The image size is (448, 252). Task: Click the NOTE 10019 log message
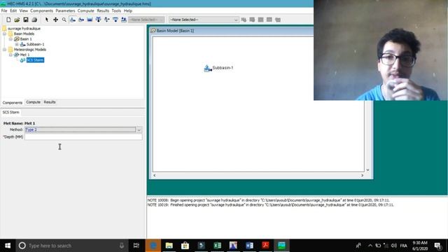point(271,205)
